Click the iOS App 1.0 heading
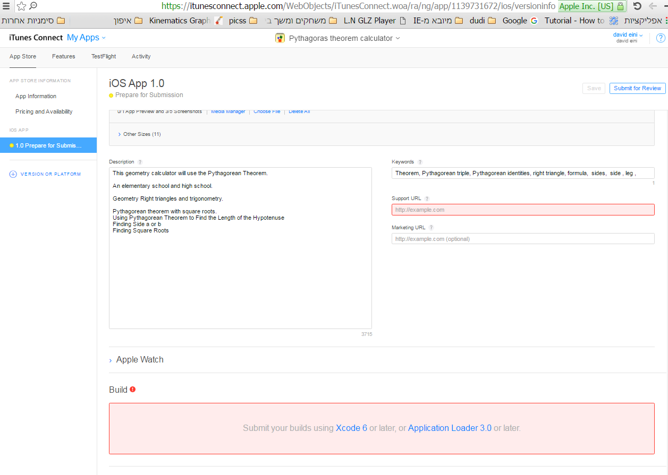Screen dimensions: 668x475 tap(137, 83)
